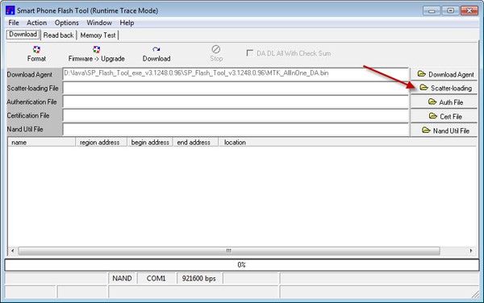
Task: Click the Nand Util File input field
Action: click(236, 130)
